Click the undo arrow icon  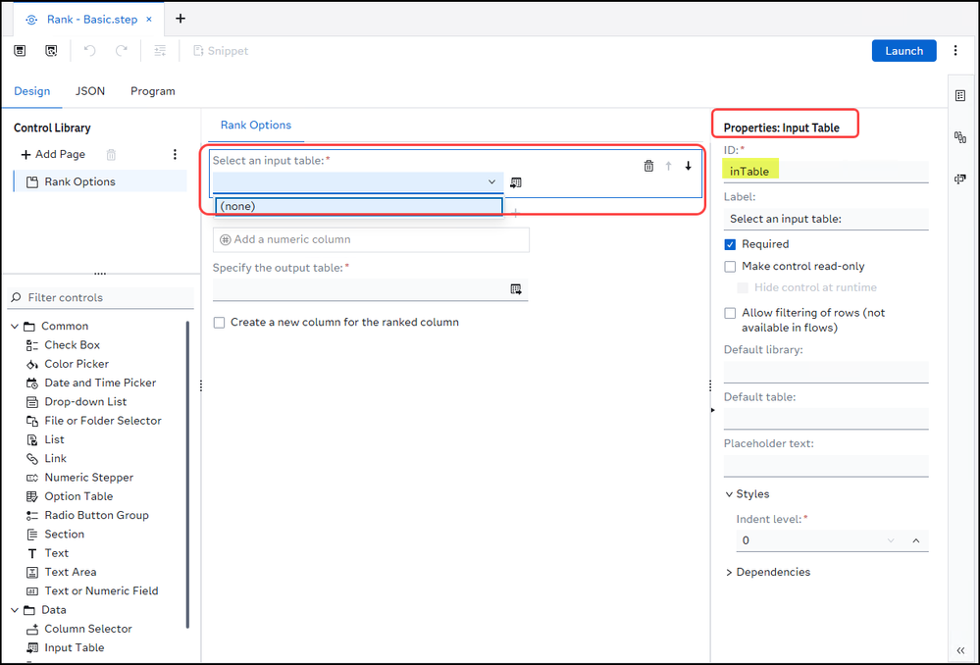click(x=90, y=51)
